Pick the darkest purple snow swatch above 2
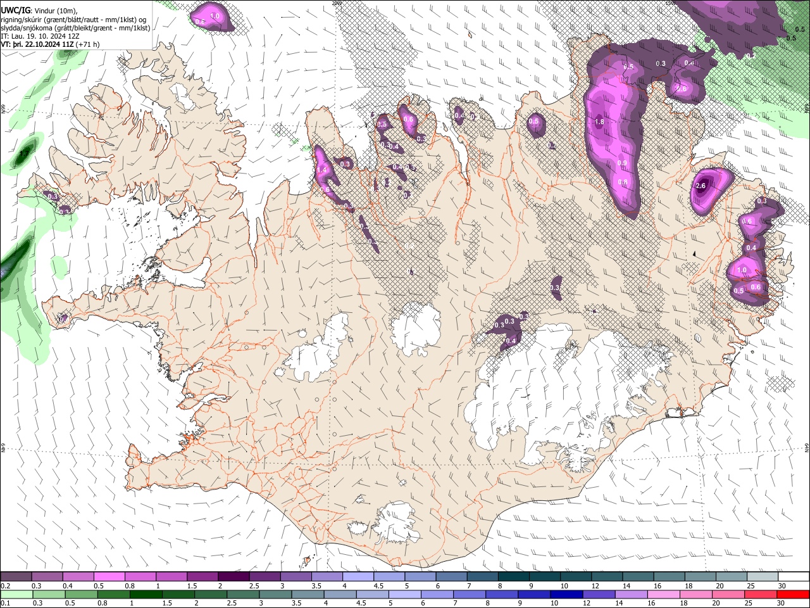This screenshot has width=810, height=608. 234,576
